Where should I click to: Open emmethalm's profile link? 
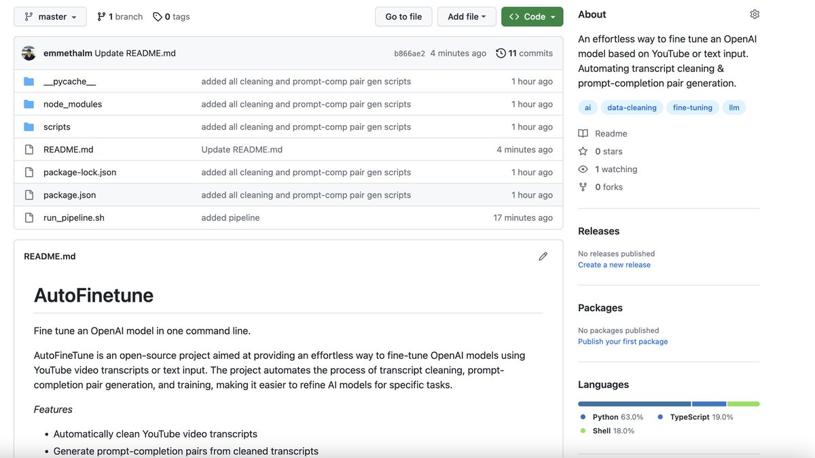(67, 53)
